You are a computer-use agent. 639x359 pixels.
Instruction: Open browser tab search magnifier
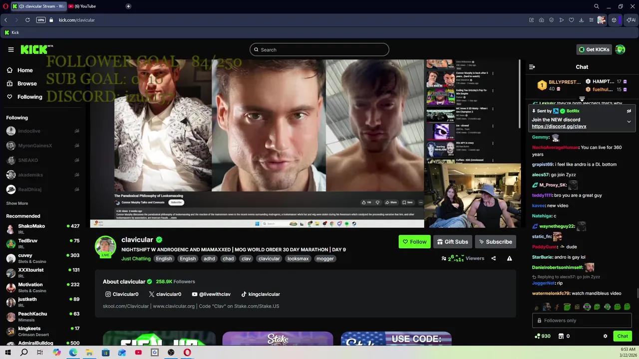click(x=597, y=6)
